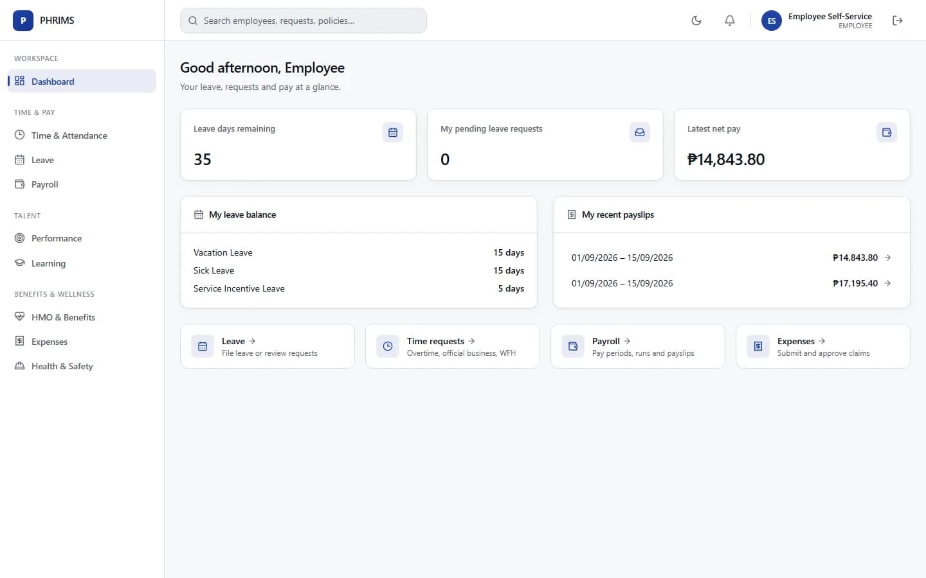This screenshot has height=578, width=926.
Task: Click the calendar icon on Leave days remaining card
Action: point(393,132)
